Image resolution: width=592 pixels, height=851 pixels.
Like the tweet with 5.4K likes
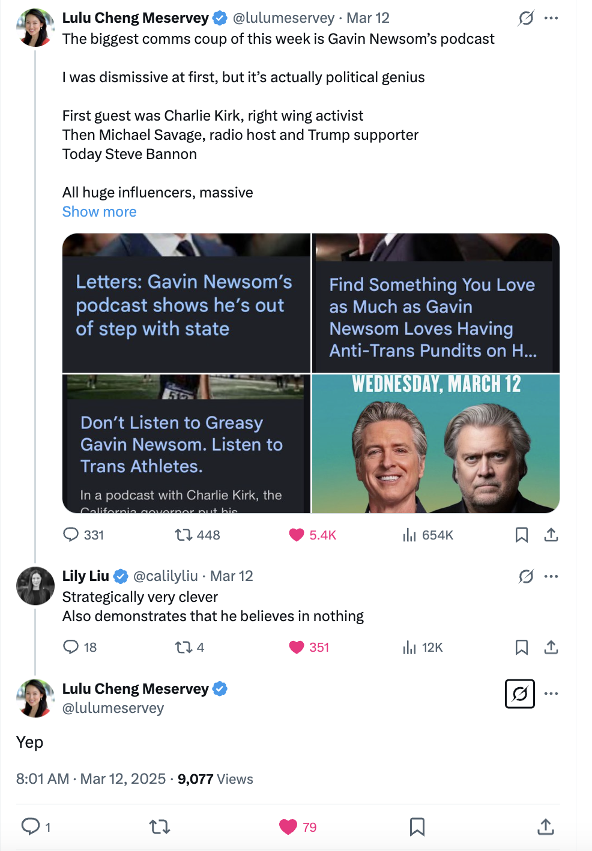pos(297,534)
